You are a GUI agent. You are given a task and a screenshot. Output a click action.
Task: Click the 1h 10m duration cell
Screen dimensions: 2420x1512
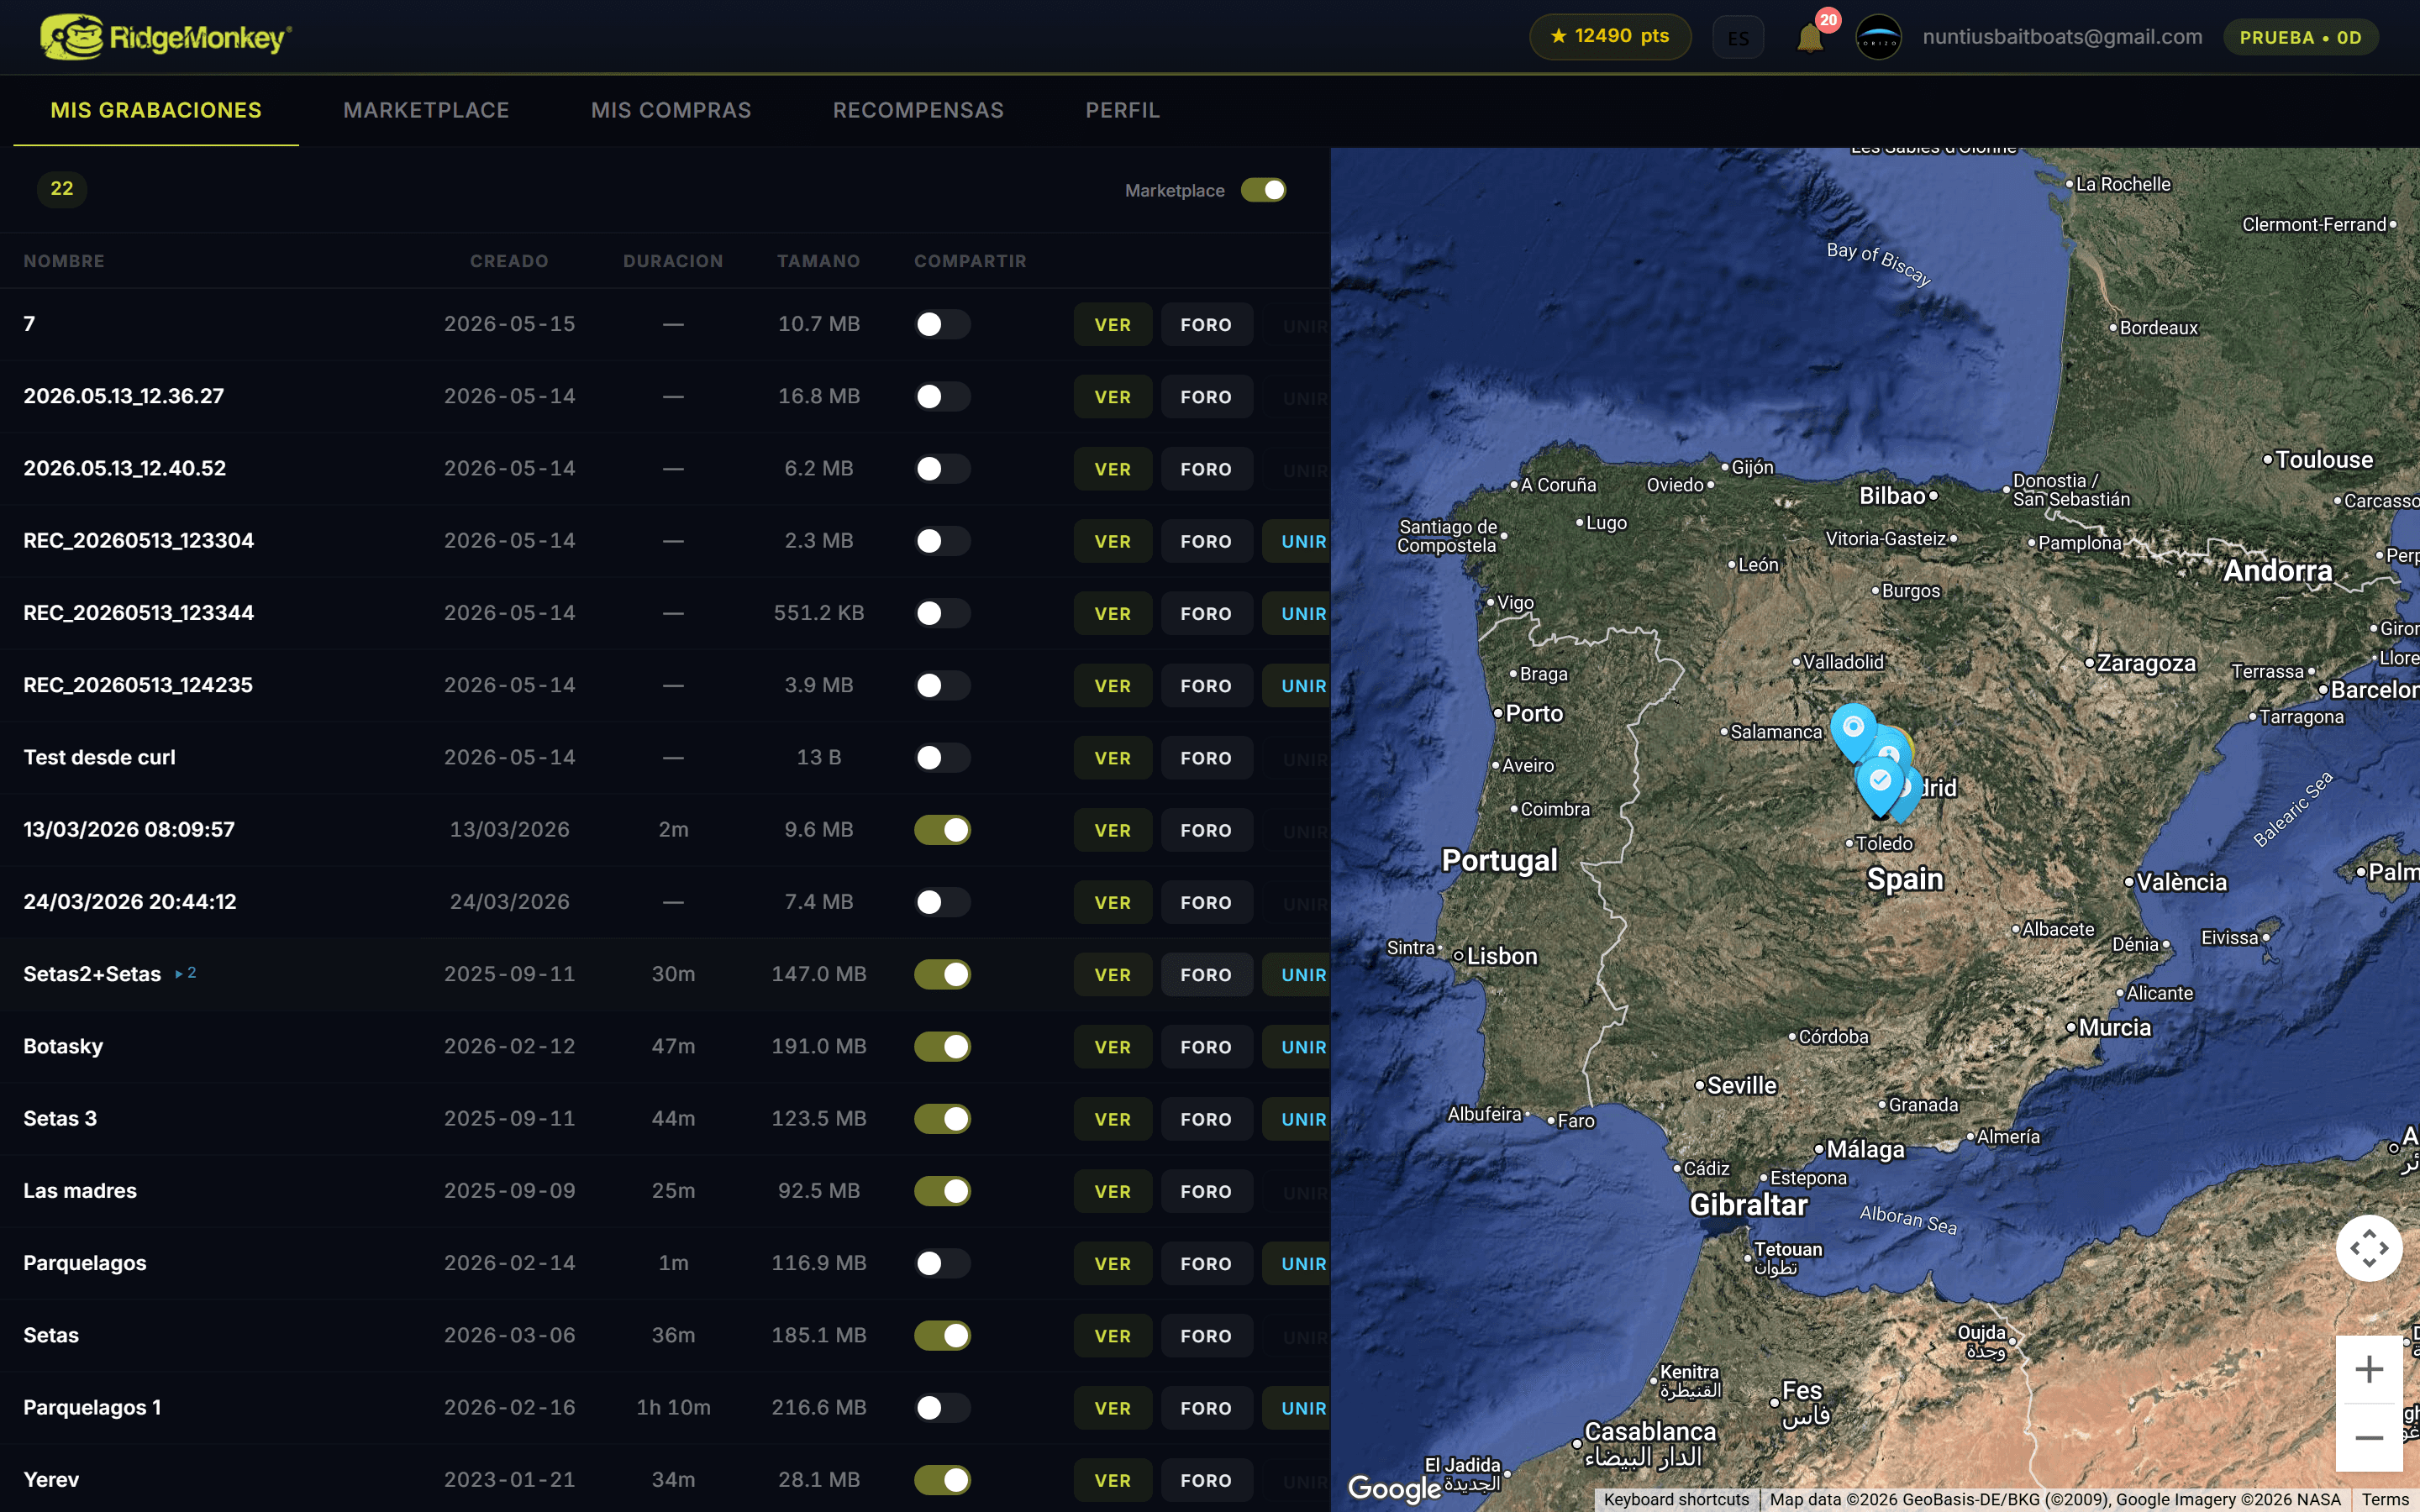tap(673, 1407)
